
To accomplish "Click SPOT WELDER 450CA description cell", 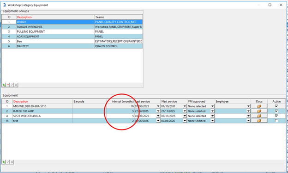I will tap(42, 116).
